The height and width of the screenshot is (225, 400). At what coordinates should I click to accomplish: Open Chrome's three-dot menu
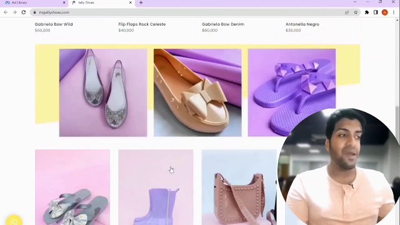[x=394, y=12]
